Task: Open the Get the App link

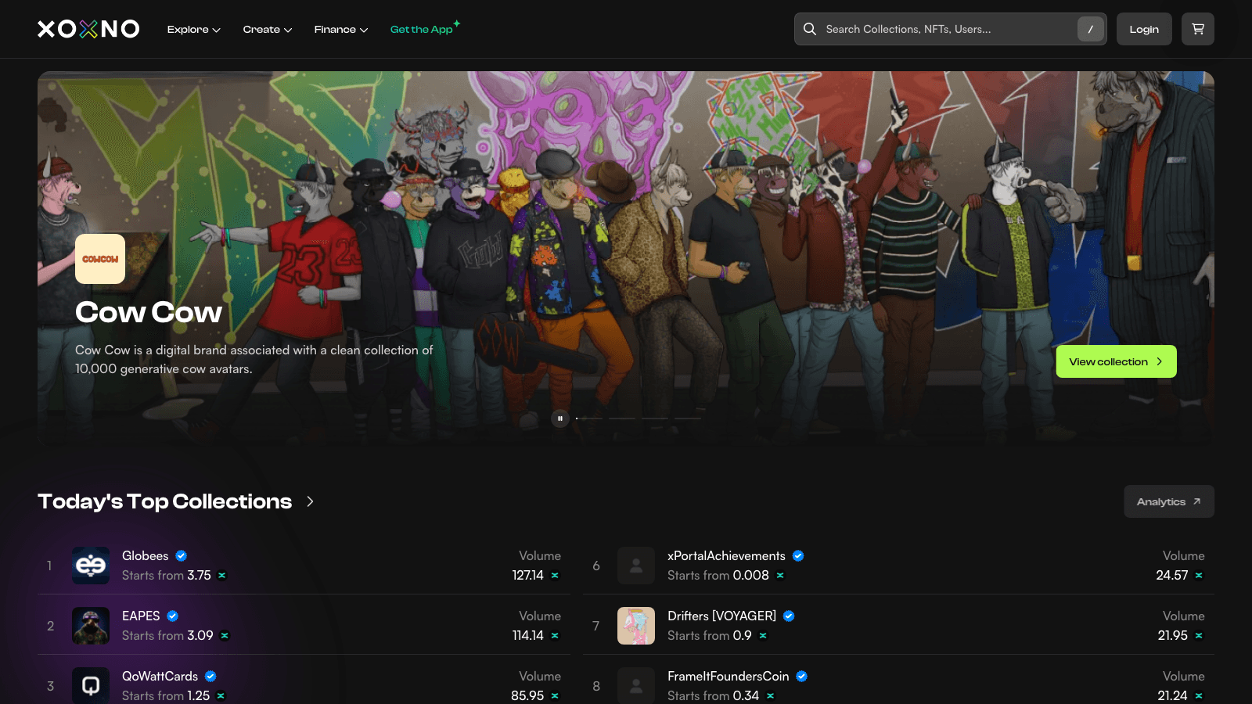Action: [x=425, y=29]
